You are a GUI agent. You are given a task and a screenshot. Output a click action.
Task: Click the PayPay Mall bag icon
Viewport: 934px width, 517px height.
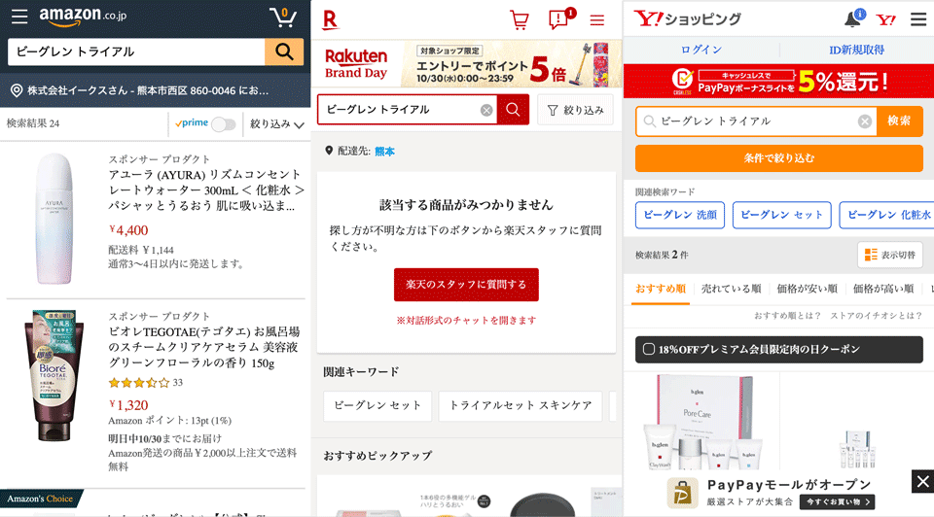click(682, 494)
